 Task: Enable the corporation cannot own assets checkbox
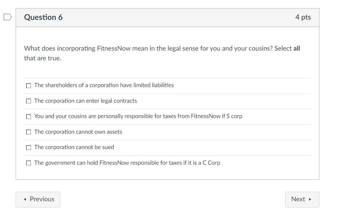[29, 132]
